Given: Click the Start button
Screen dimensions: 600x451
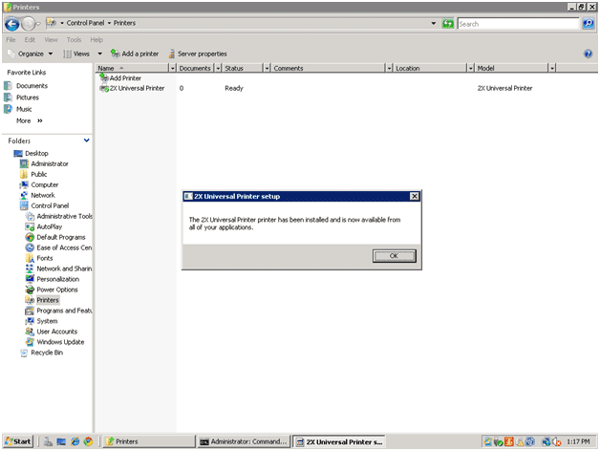Looking at the screenshot, I should coord(18,441).
